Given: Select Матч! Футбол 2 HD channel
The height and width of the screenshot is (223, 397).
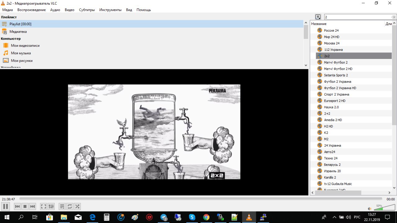Looking at the screenshot, I should (338, 69).
